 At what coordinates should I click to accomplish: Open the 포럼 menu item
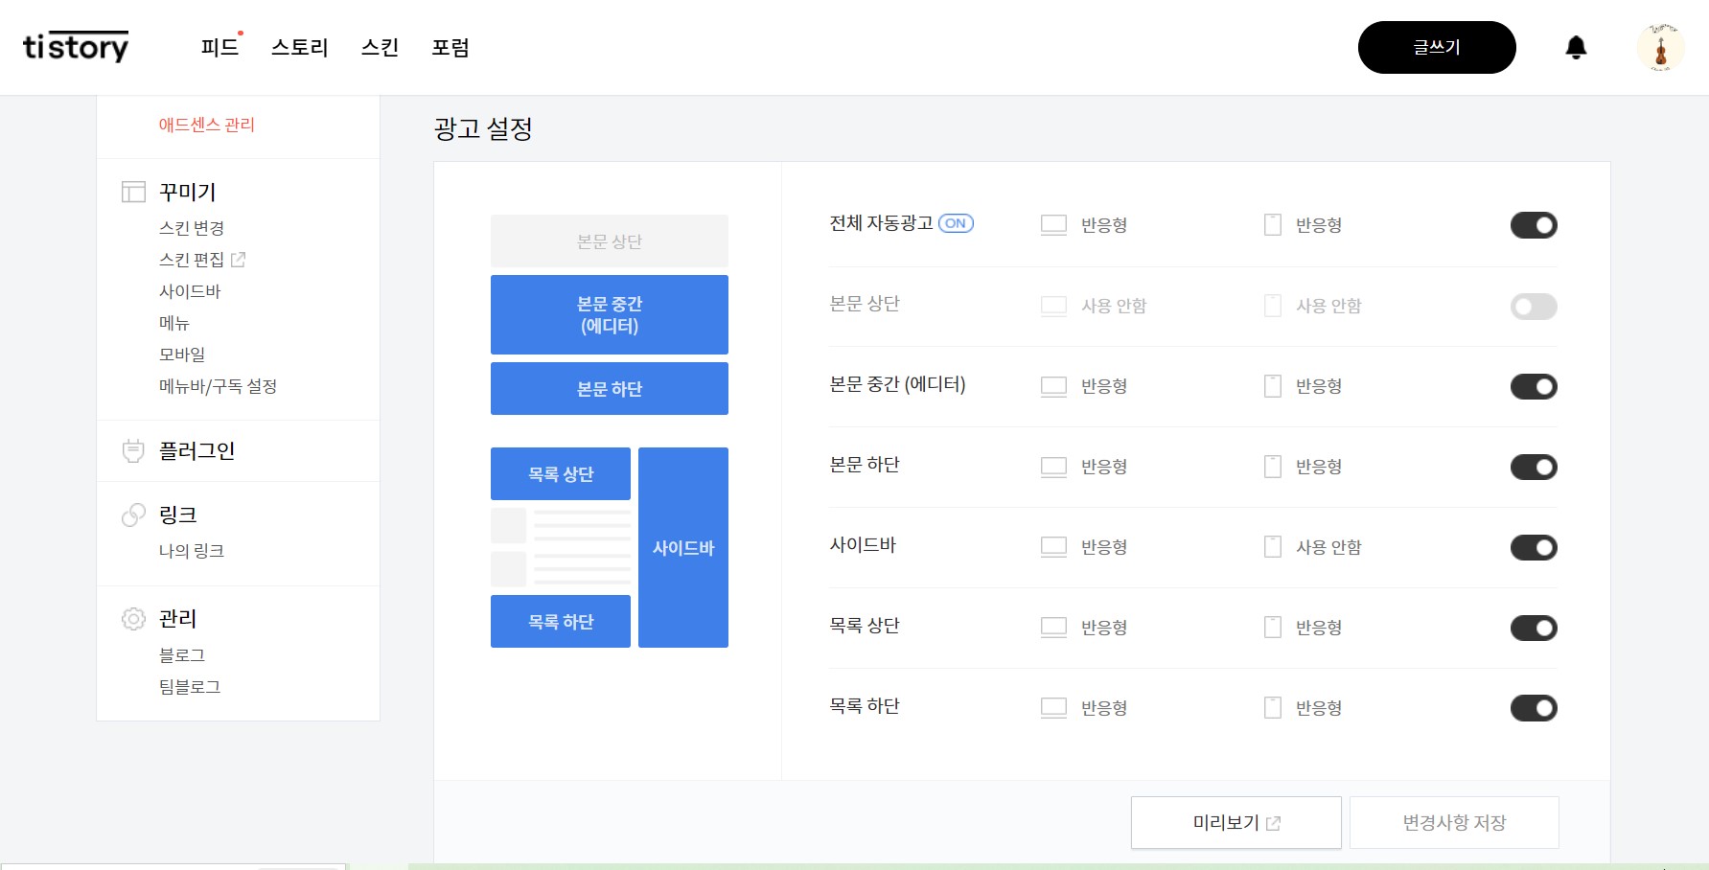click(450, 48)
